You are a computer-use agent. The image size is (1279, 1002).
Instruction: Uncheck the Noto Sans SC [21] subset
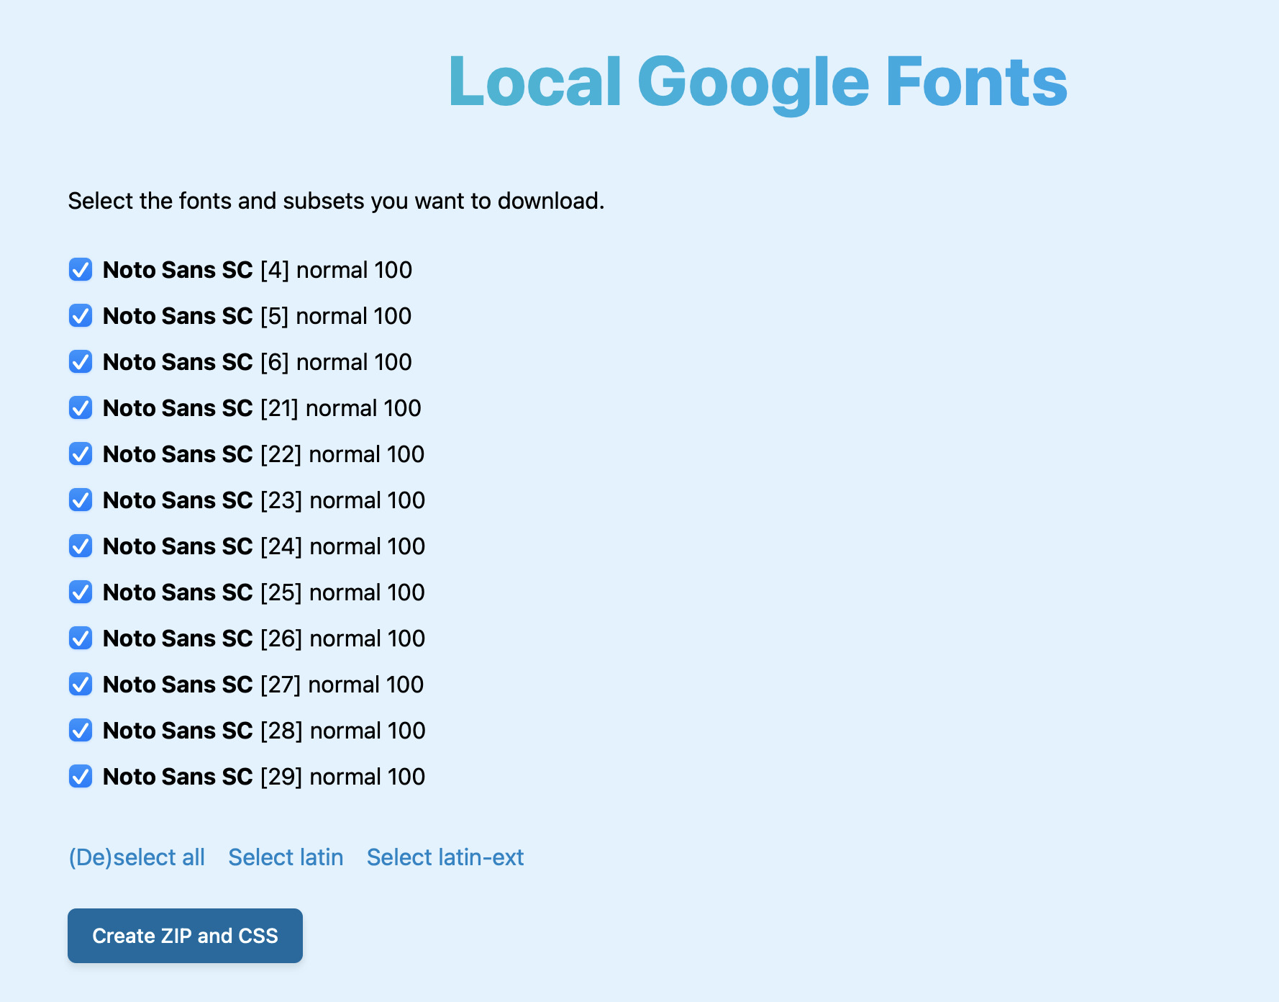(x=80, y=408)
